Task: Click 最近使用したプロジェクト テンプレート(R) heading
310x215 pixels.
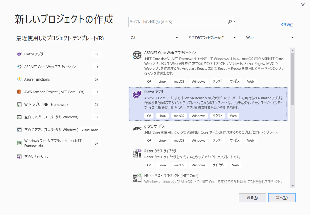Action: click(x=60, y=38)
